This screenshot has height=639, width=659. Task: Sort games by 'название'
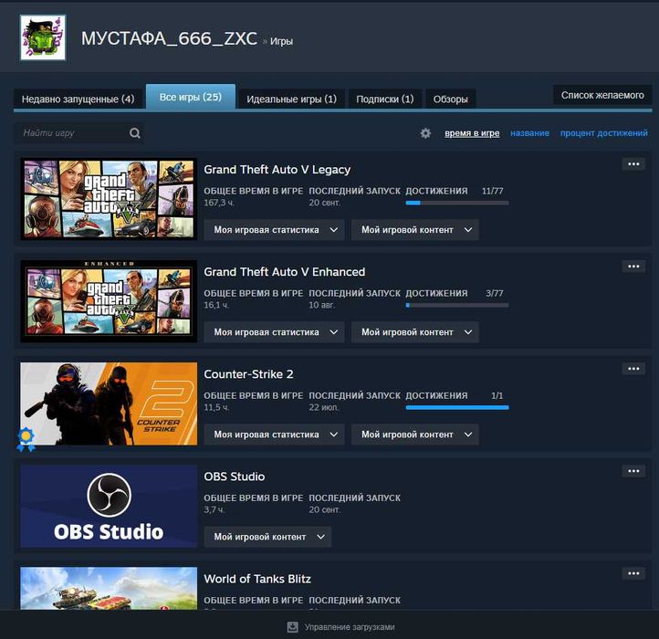click(529, 133)
